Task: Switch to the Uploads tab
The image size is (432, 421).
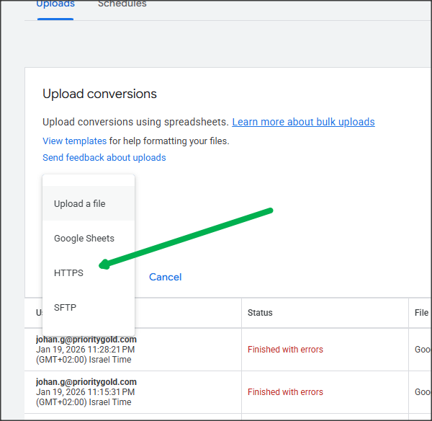Action: pos(55,4)
